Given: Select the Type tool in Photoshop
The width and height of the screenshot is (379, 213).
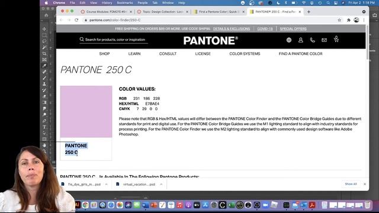Looking at the screenshot, I should 44,127.
